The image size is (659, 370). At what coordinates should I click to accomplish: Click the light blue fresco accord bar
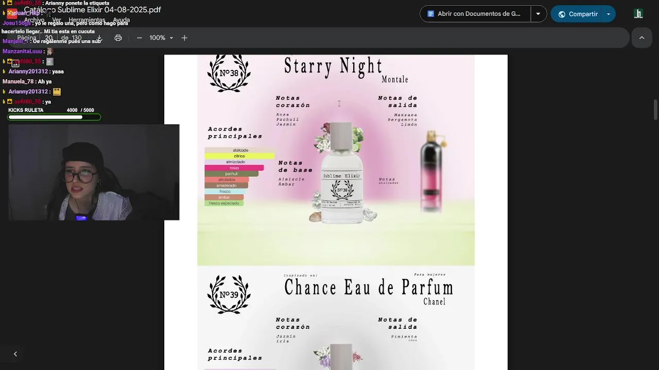point(225,192)
